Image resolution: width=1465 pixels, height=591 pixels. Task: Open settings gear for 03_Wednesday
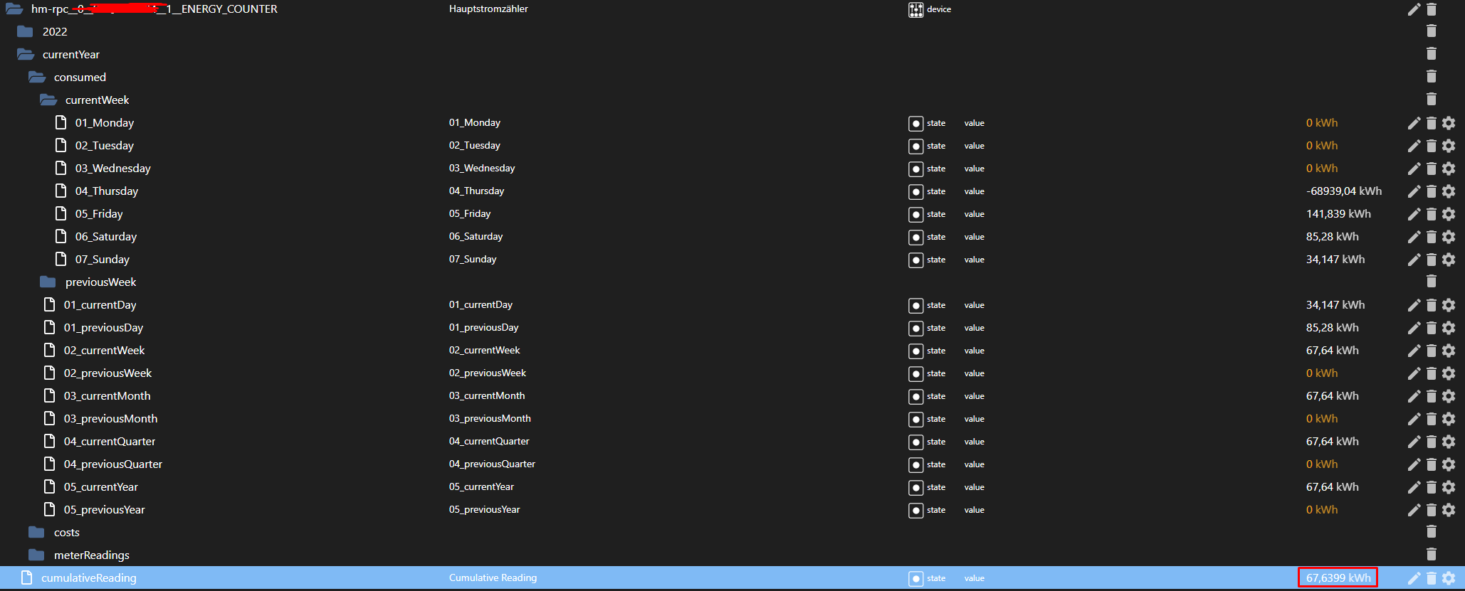point(1449,169)
